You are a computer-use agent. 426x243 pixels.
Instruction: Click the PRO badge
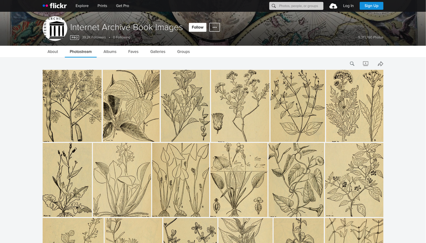pyautogui.click(x=75, y=37)
